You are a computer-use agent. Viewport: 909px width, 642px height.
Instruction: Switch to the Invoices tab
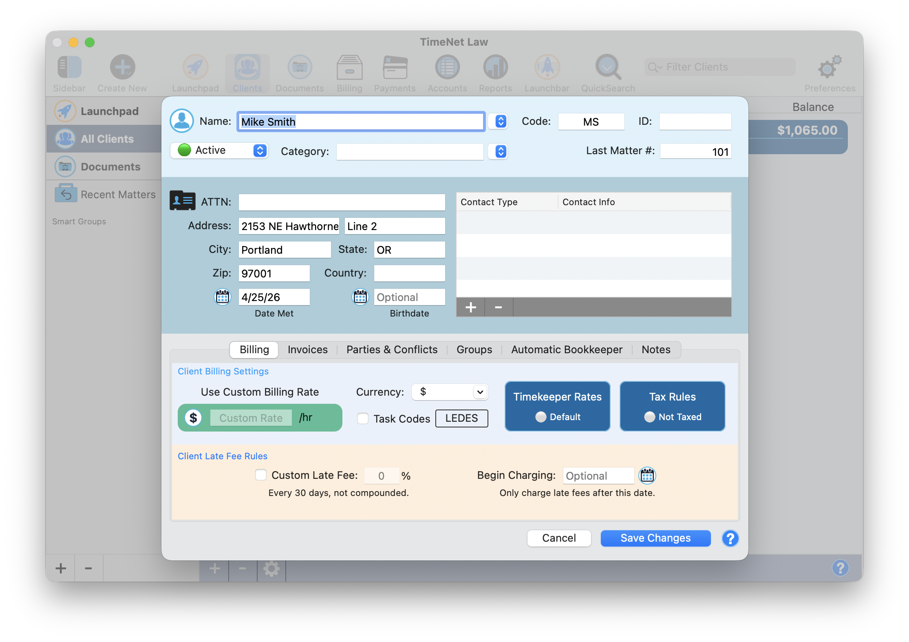point(307,350)
